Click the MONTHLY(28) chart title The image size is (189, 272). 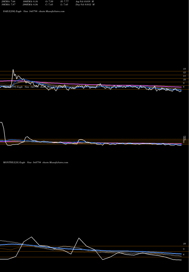coord(36,162)
